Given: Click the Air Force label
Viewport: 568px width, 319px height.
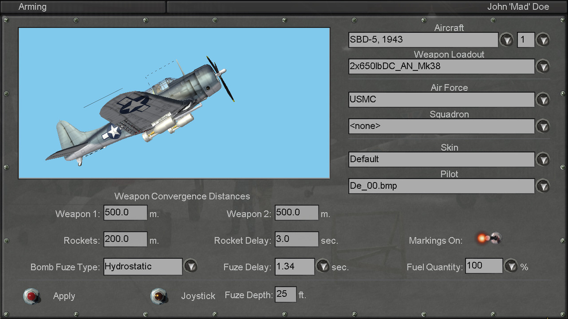Looking at the screenshot, I should click(449, 88).
